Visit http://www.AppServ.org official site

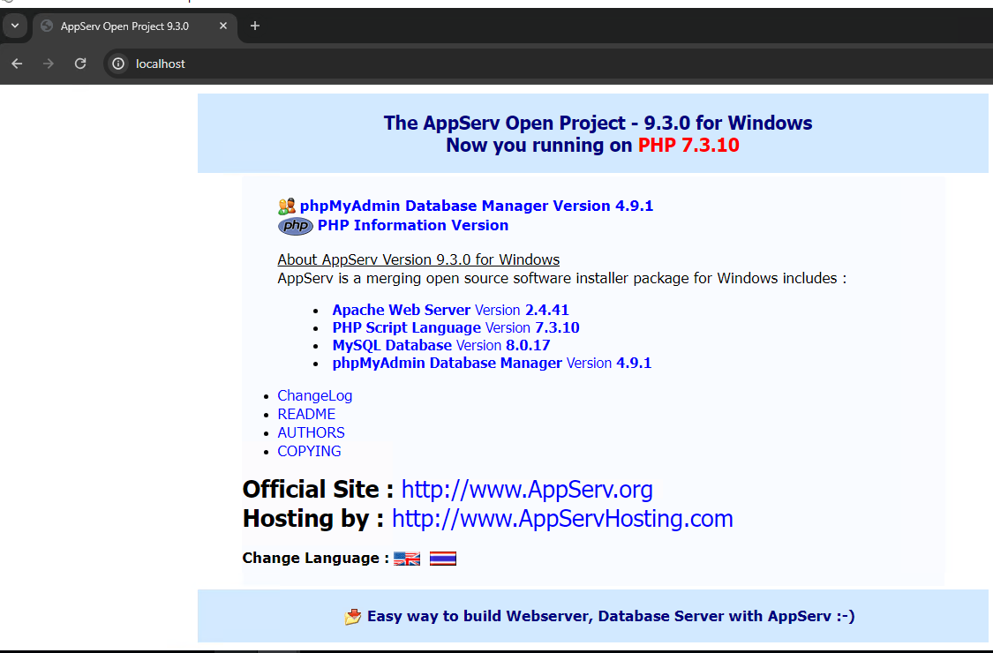click(x=527, y=490)
